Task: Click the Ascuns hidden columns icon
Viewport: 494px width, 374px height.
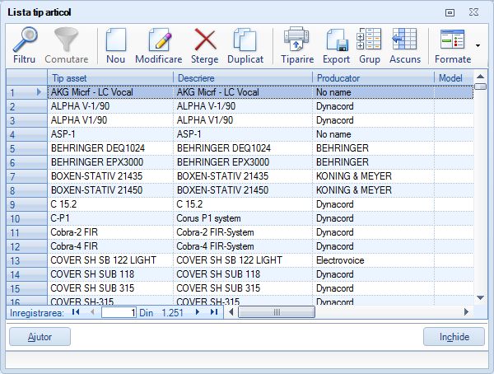Action: coord(404,46)
